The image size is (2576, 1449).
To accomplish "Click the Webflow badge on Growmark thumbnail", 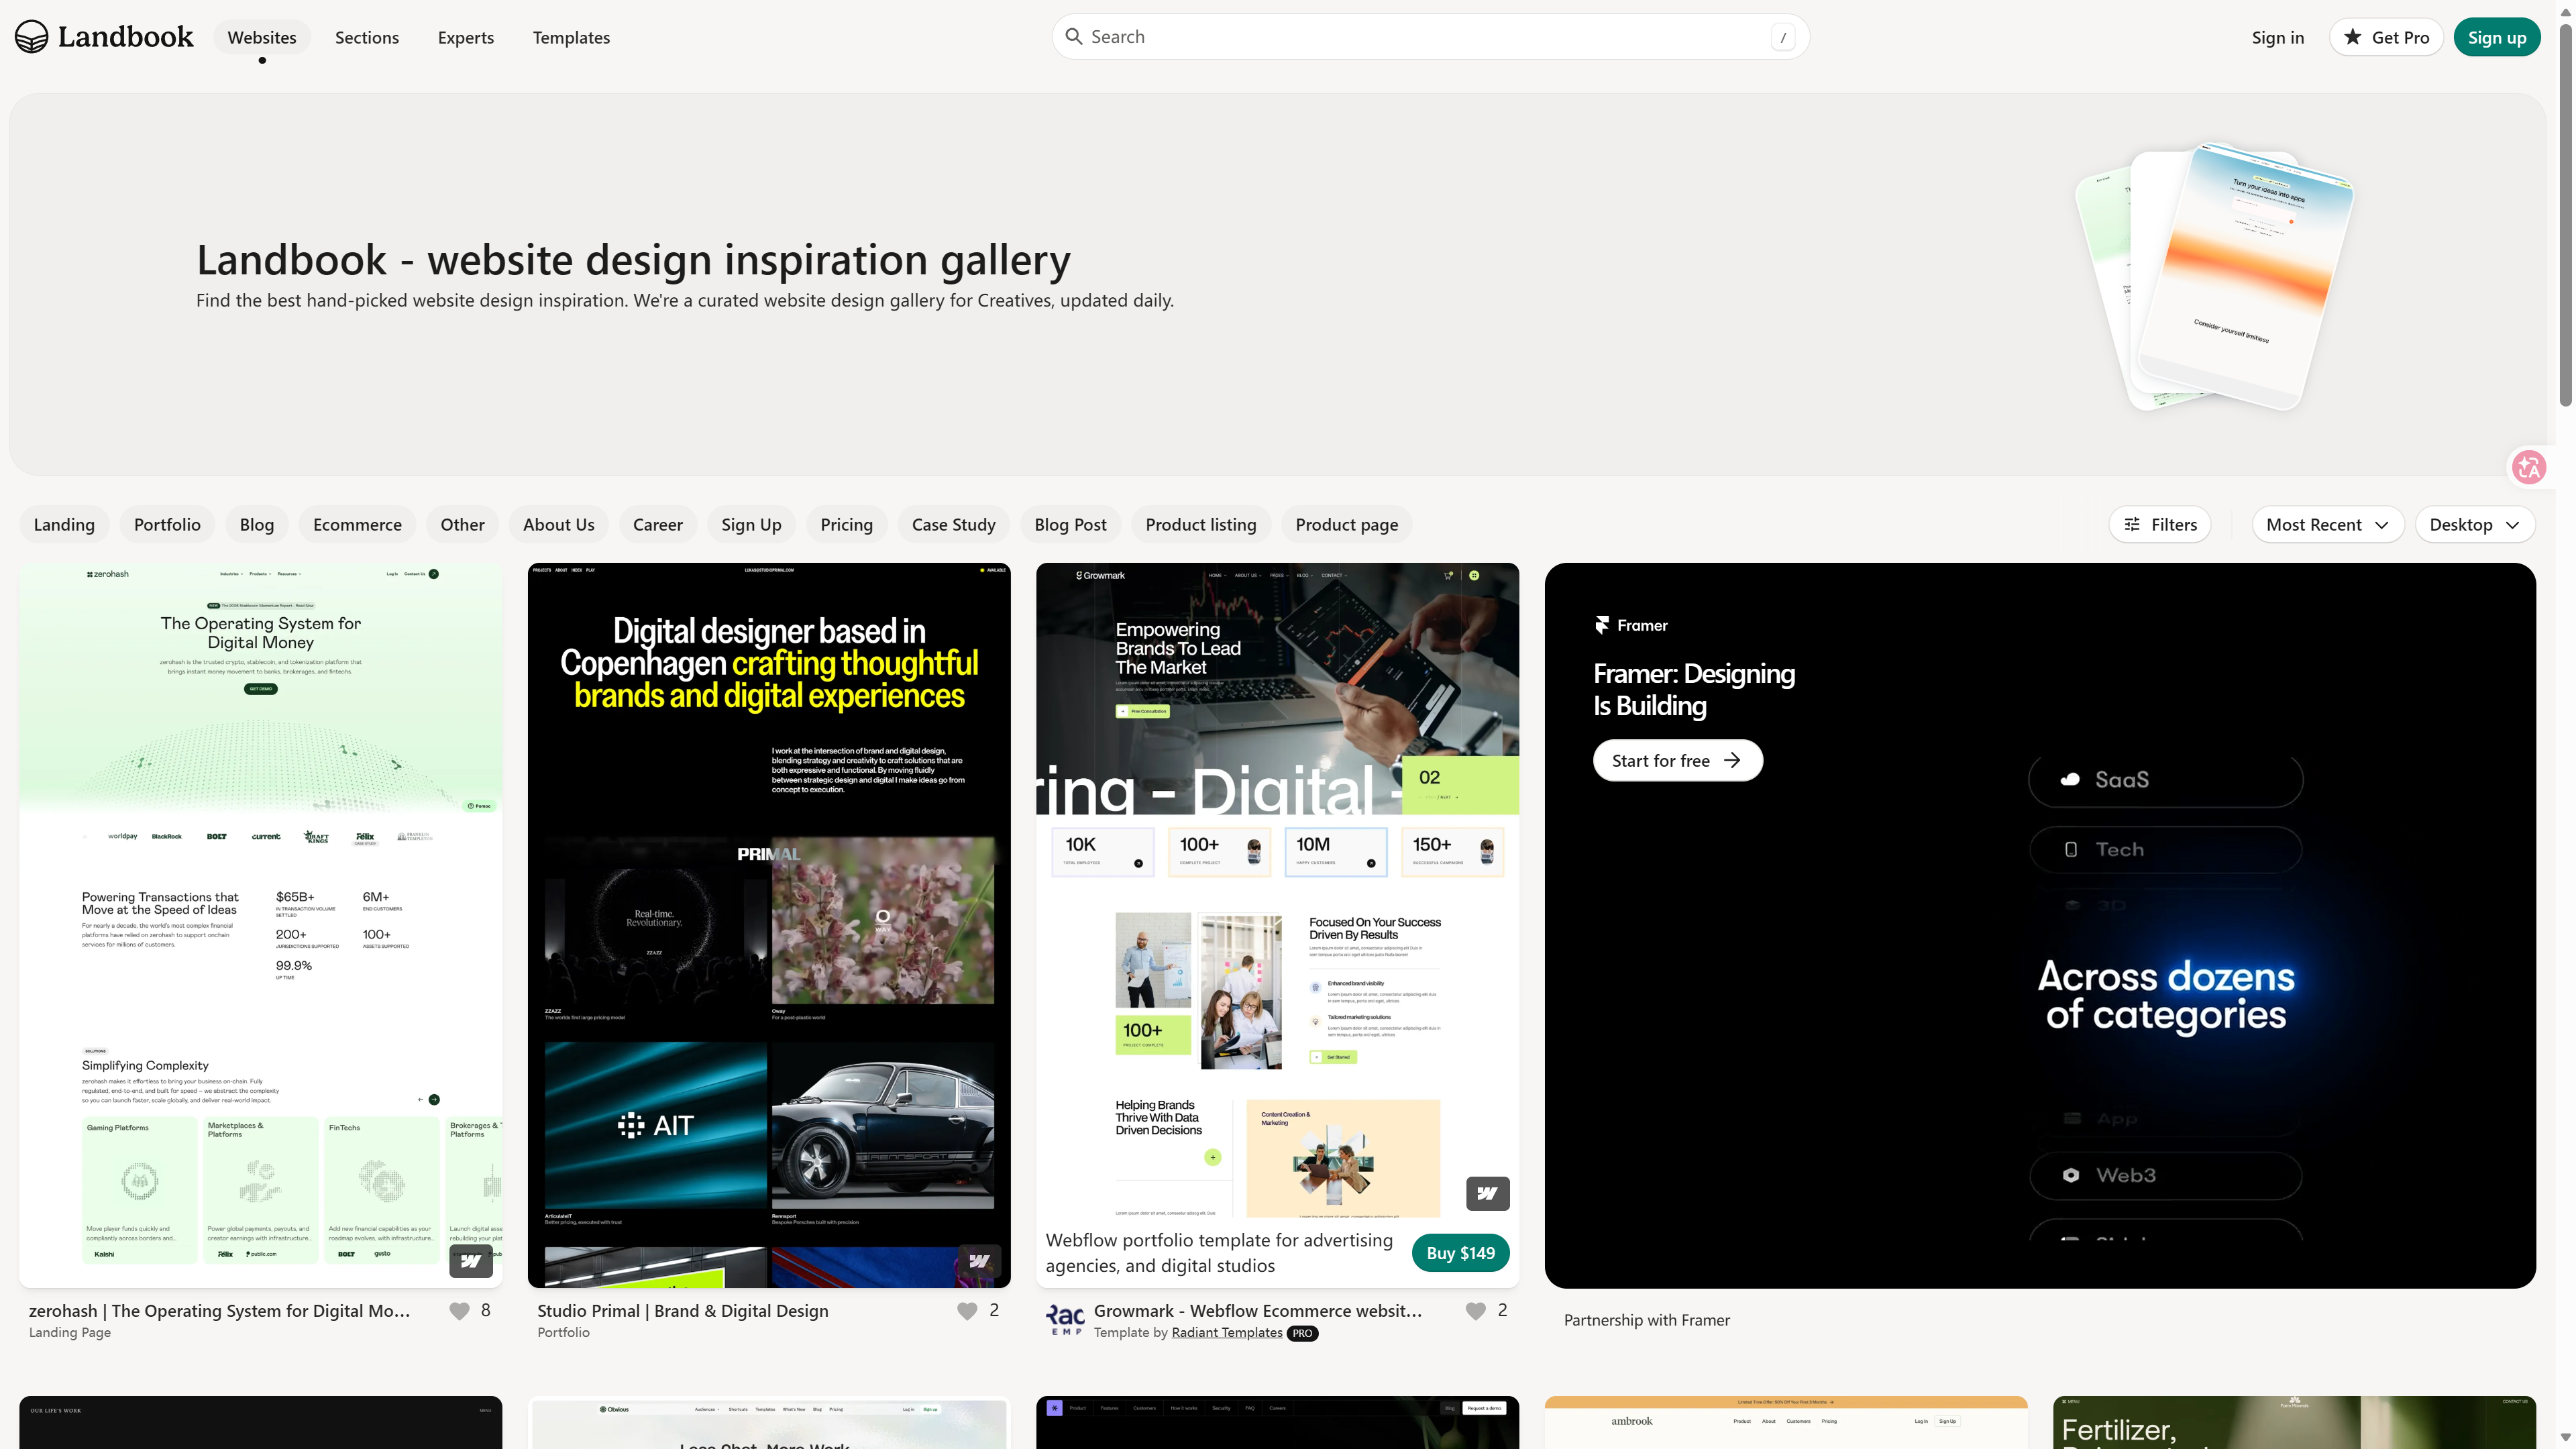I will 1487,1193.
